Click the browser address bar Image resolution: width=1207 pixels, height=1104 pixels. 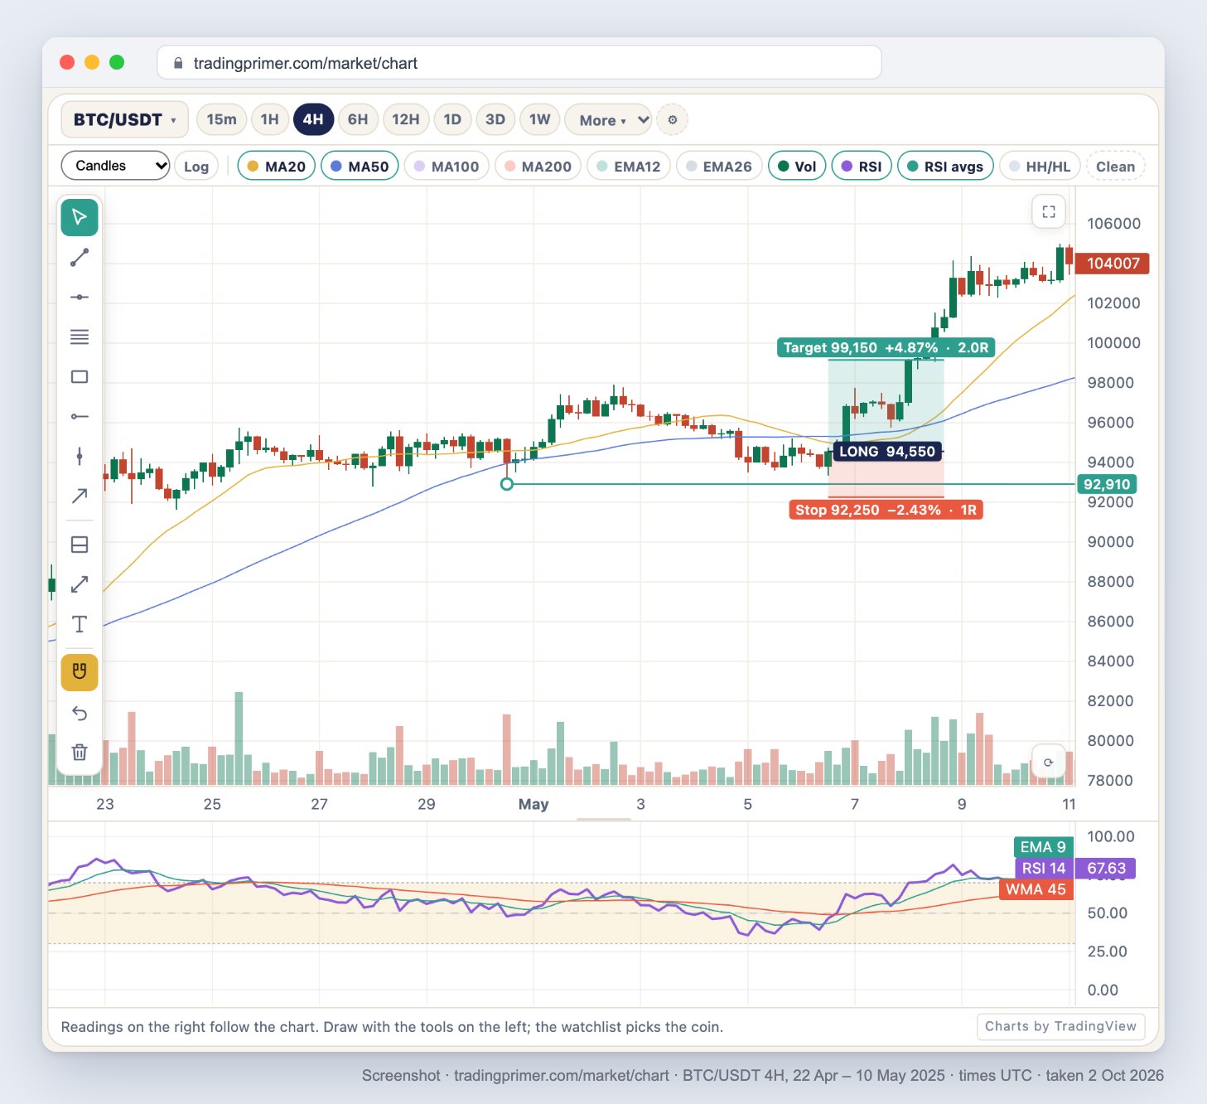coord(519,63)
